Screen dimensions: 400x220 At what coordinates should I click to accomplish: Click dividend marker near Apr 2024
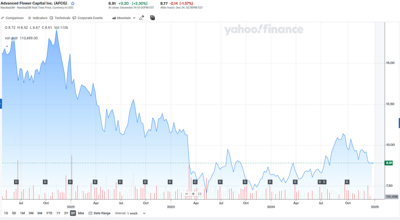(x=295, y=182)
